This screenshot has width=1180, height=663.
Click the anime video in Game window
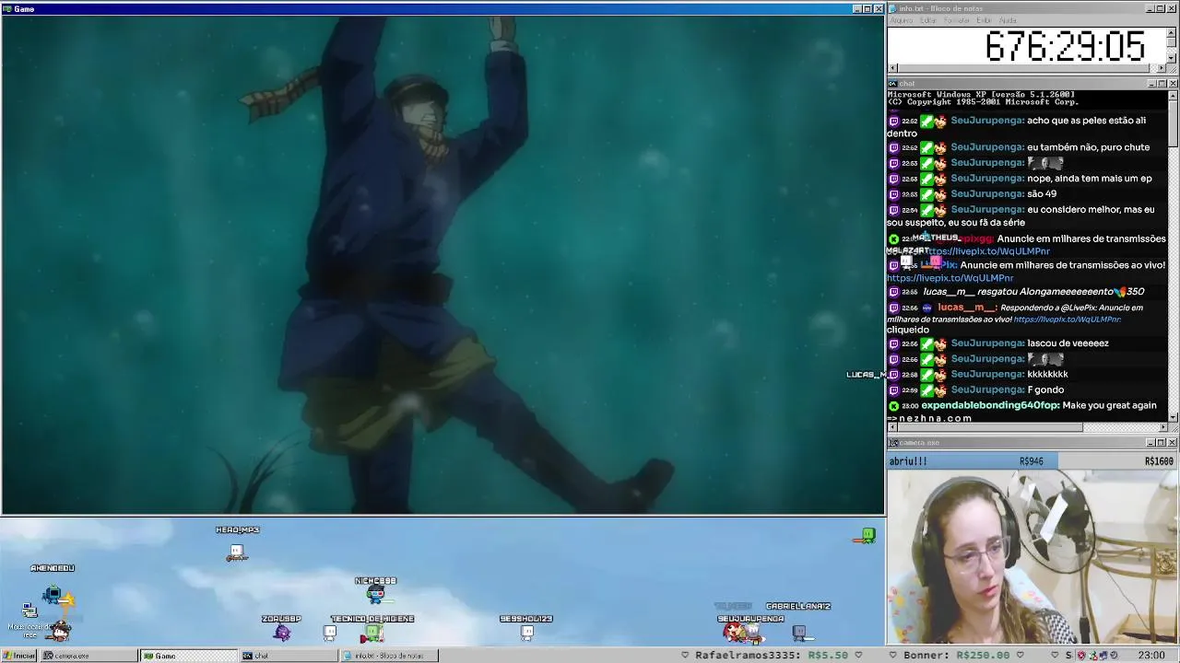[x=442, y=264]
